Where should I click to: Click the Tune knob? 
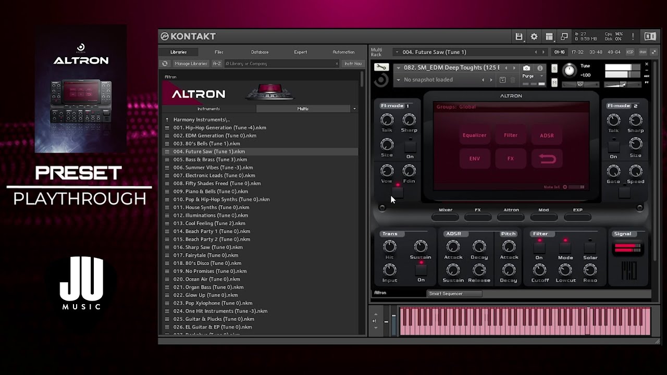[570, 70]
